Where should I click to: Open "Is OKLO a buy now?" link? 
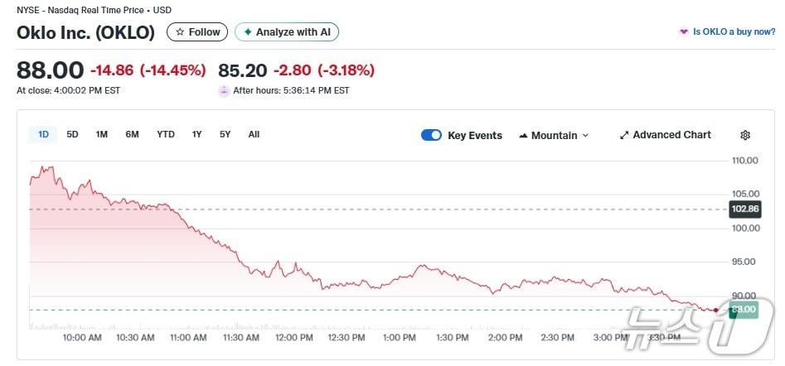[734, 32]
